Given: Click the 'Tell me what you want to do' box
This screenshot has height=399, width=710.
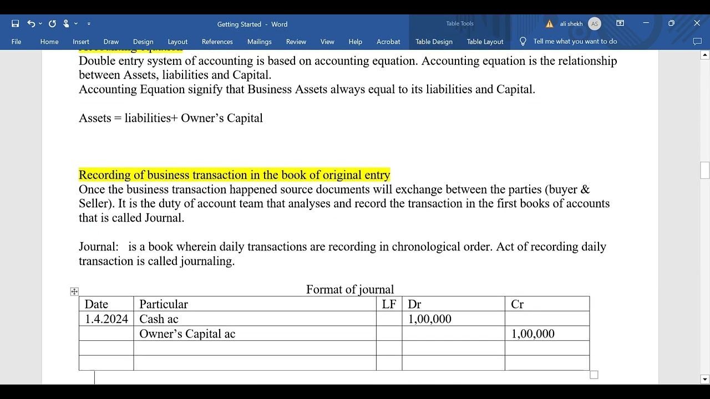Looking at the screenshot, I should tap(575, 42).
